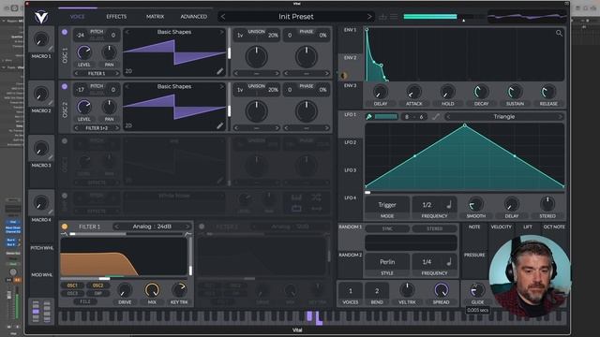Click the LFO 1 triangle peak point

[x=465, y=125]
